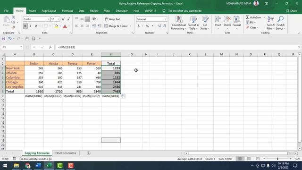Screen dimensions: 302x170
Task: Open Find & Select options
Action: pos(280,23)
